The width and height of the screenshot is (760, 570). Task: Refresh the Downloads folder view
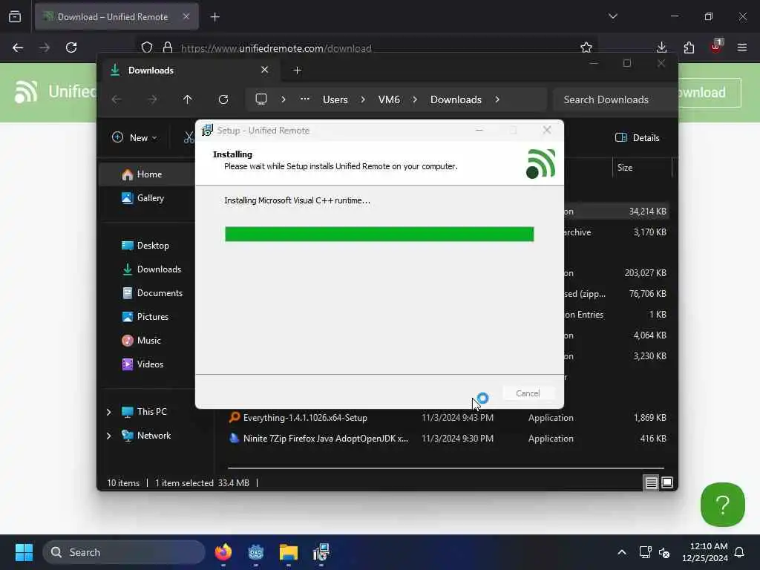[x=223, y=99]
